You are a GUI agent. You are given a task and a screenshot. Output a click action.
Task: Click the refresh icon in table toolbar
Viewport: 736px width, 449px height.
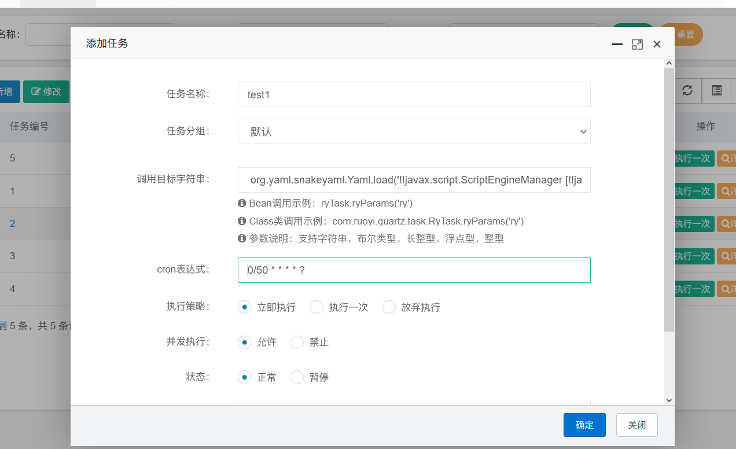[x=687, y=91]
